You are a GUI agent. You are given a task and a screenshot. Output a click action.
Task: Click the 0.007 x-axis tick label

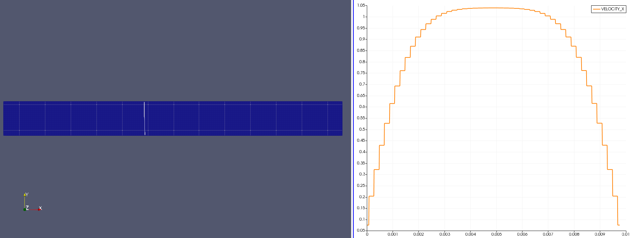(548, 234)
